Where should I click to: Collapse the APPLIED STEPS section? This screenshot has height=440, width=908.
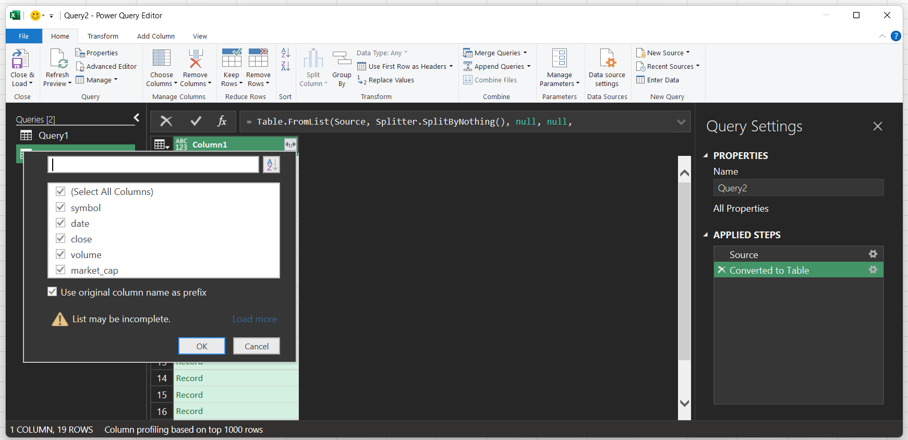(x=706, y=235)
